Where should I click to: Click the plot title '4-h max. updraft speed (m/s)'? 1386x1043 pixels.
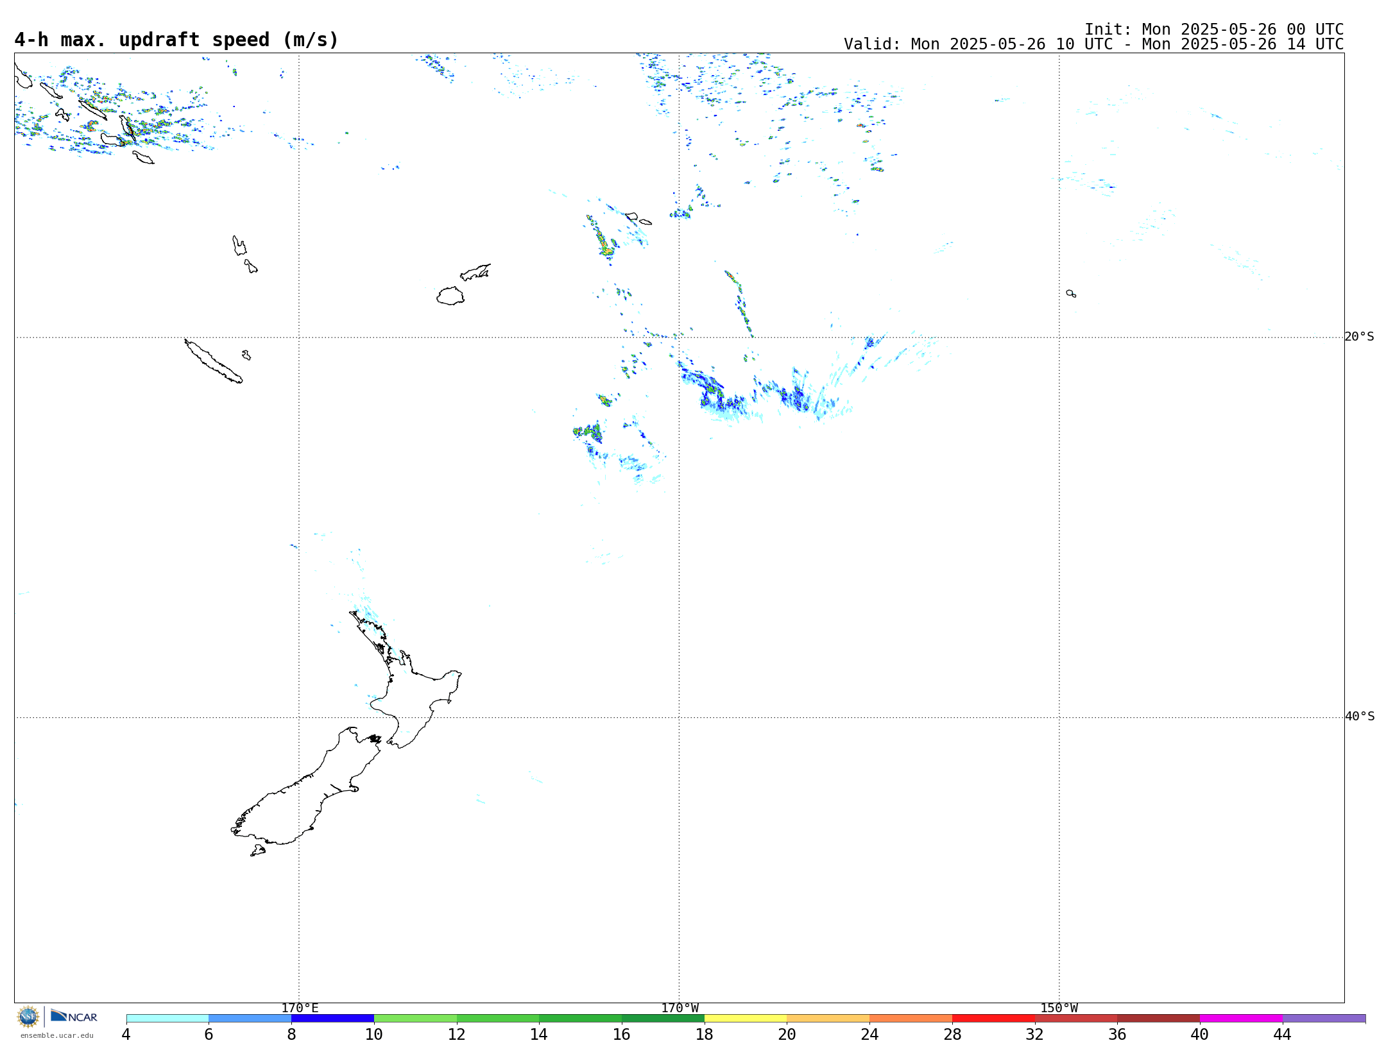point(176,40)
